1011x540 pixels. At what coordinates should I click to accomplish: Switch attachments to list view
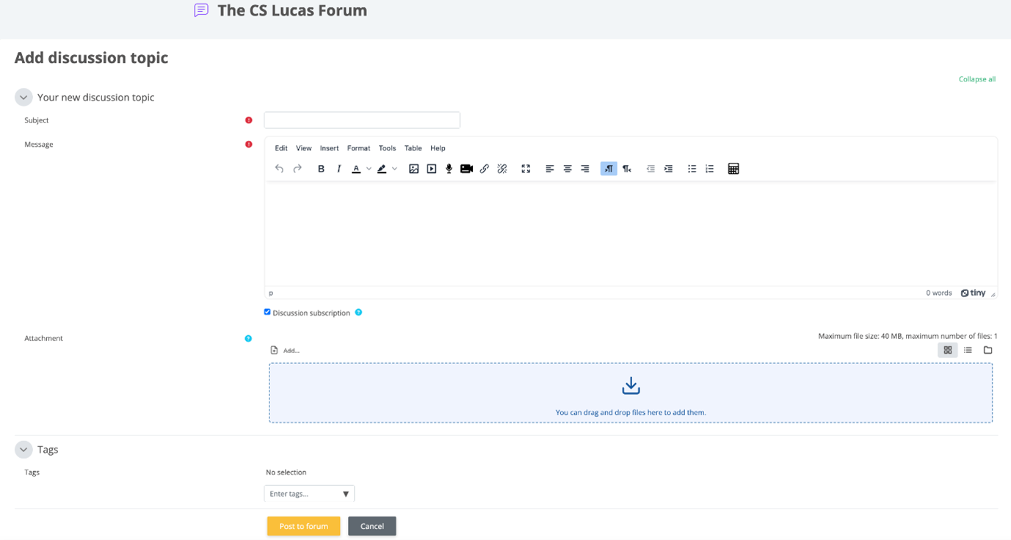click(x=968, y=350)
